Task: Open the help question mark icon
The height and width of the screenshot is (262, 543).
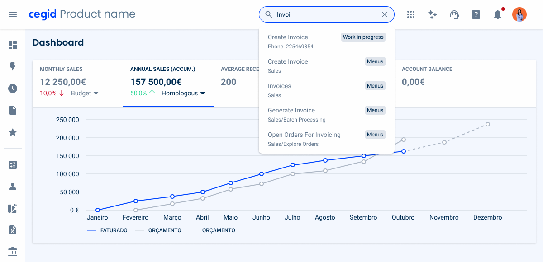Action: tap(476, 14)
